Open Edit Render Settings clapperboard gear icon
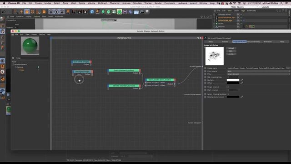 pyautogui.click(x=85, y=12)
